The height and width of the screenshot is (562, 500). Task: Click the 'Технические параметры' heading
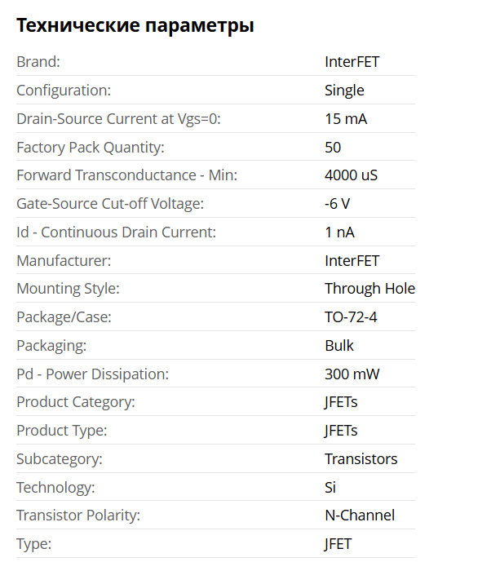pyautogui.click(x=135, y=25)
